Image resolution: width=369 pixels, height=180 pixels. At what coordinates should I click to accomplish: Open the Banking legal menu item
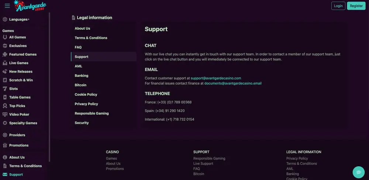coord(82,75)
